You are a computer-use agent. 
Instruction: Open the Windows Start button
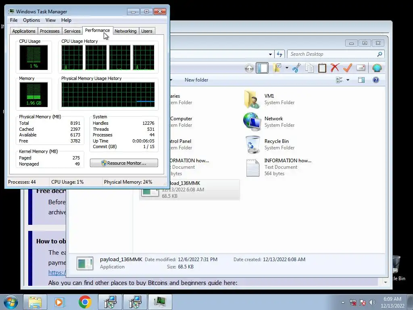point(11,302)
